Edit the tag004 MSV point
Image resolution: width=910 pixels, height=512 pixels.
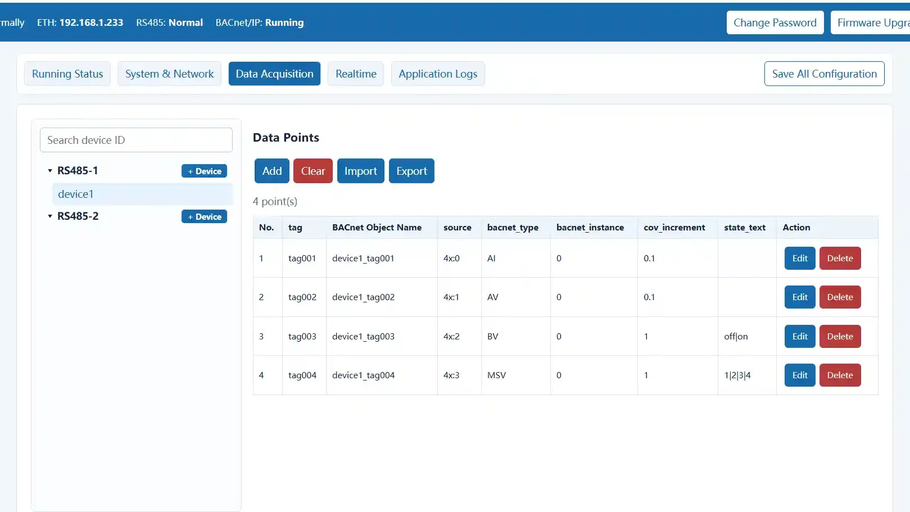click(800, 375)
